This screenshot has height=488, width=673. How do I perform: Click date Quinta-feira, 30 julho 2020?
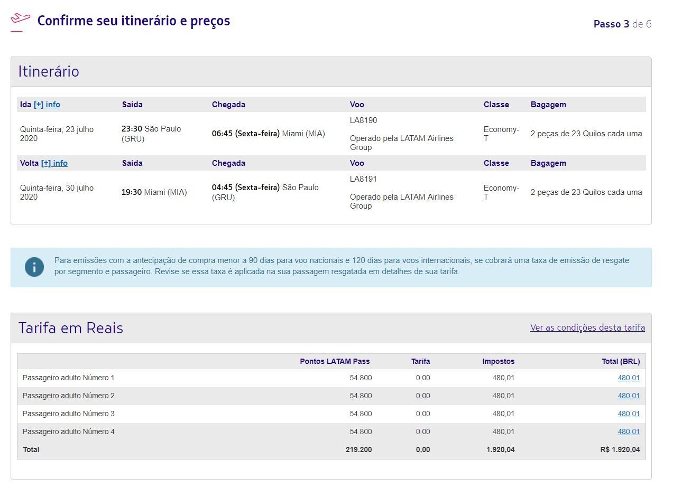pos(57,192)
